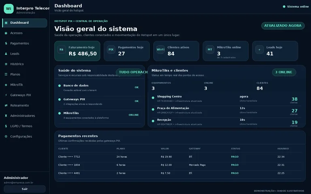Click the Roteamento arrows icon
Image resolution: width=311 pixels, height=194 pixels.
coord(6,105)
